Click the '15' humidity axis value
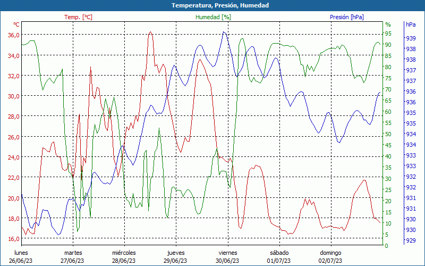The width and height of the screenshot is (425, 266). 388,212
